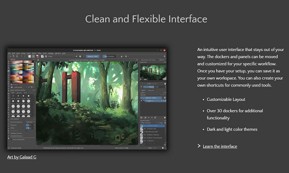The height and width of the screenshot is (173, 289).
Task: Expand the Erase blending mode dropdown
Action: [61, 56]
